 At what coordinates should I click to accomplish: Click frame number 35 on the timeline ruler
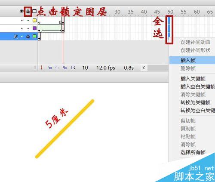point(130,12)
